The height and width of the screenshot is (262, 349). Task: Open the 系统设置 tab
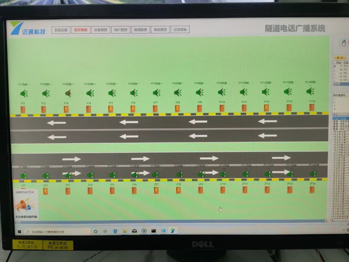point(61,30)
